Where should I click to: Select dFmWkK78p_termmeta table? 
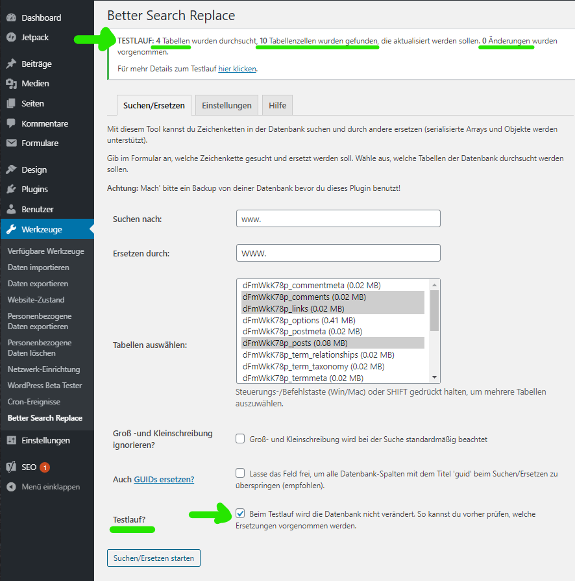click(x=333, y=378)
